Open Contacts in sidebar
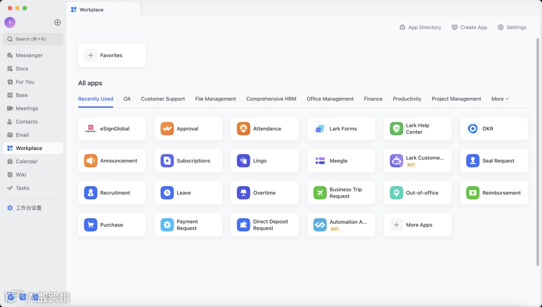Screen dimensions: 542x307 (x=33, y=121)
